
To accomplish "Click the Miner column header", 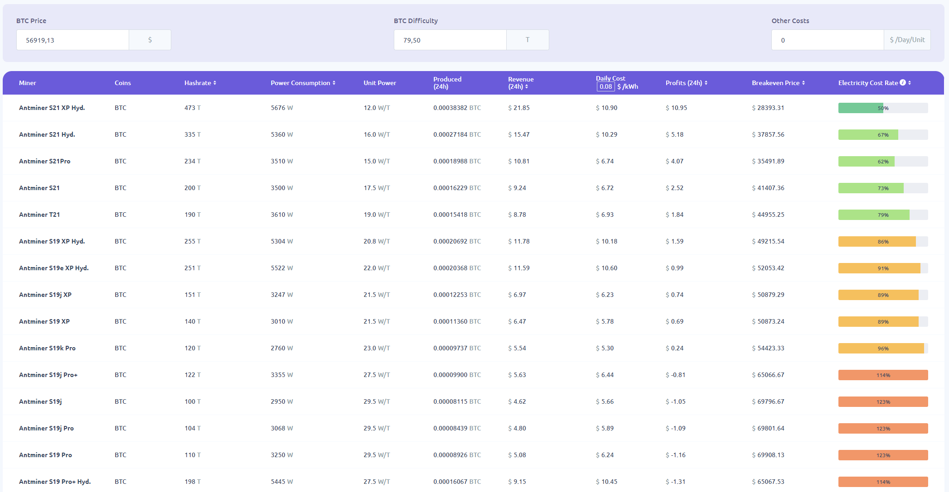I will (28, 83).
